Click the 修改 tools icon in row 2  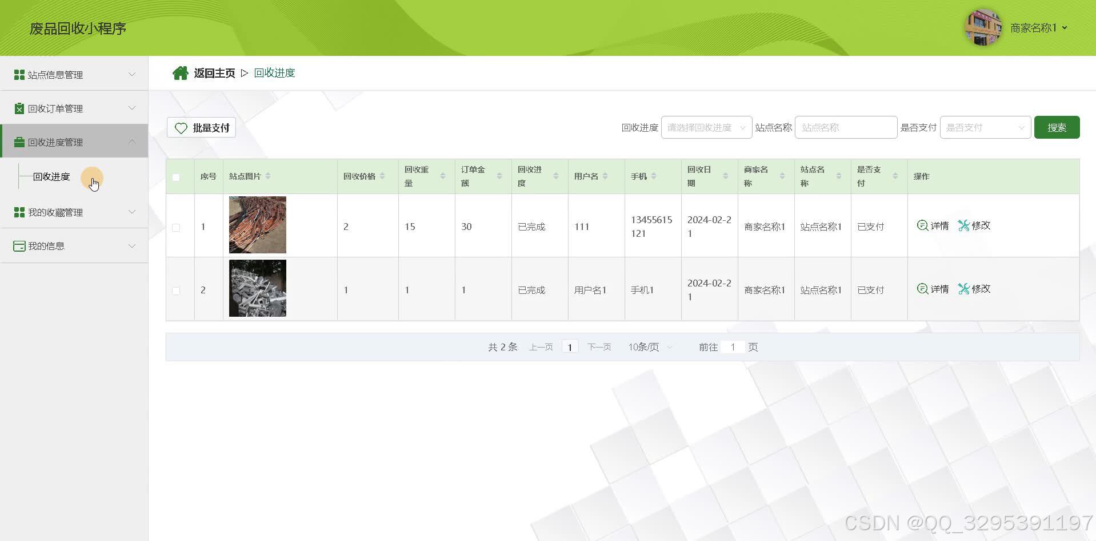coord(964,289)
